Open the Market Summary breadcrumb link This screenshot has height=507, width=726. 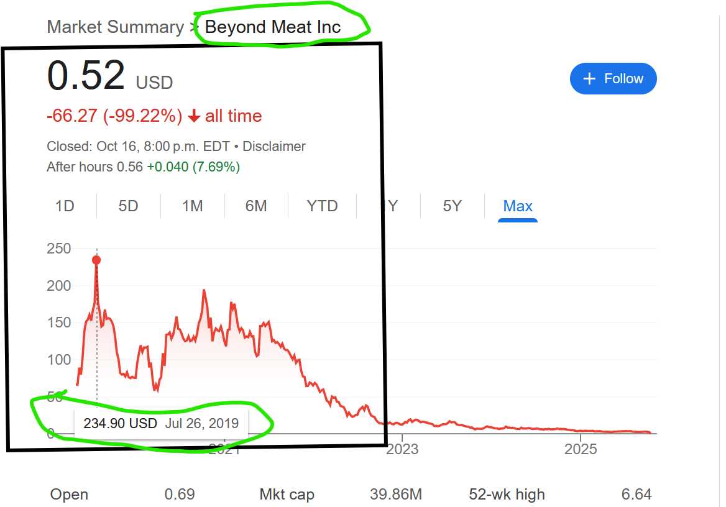point(114,27)
